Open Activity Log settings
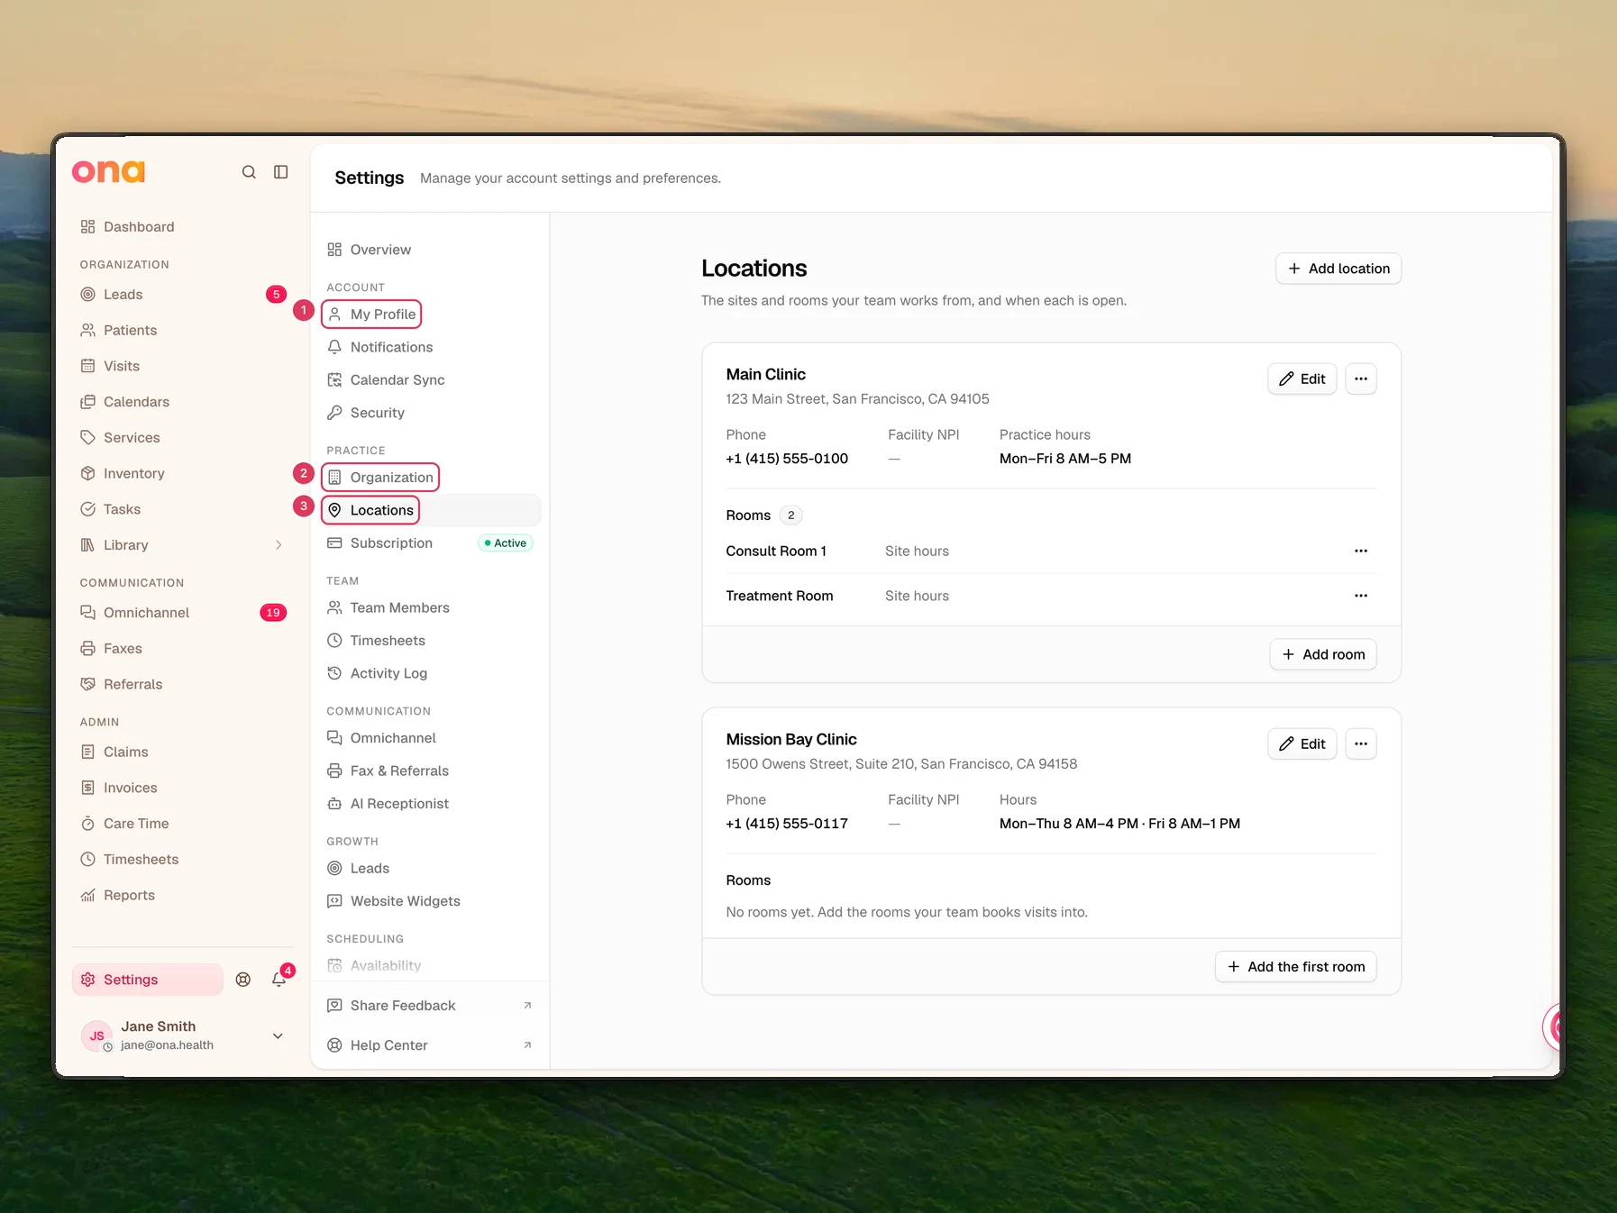Screen dimensions: 1617x1213 (x=430, y=674)
